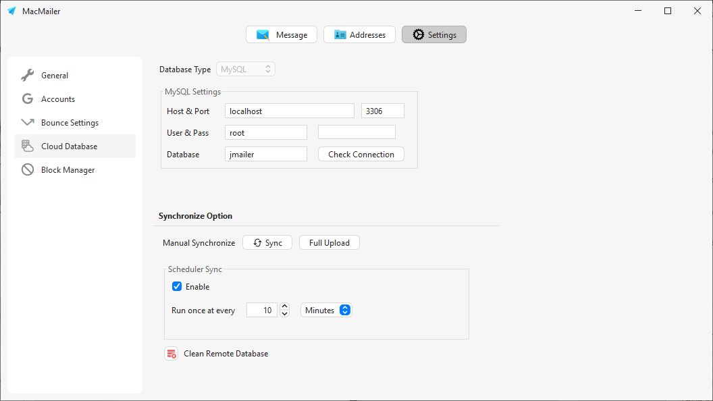Viewport: 713px width, 401px height.
Task: Click the Cloud Database sidebar icon
Action: (28, 146)
